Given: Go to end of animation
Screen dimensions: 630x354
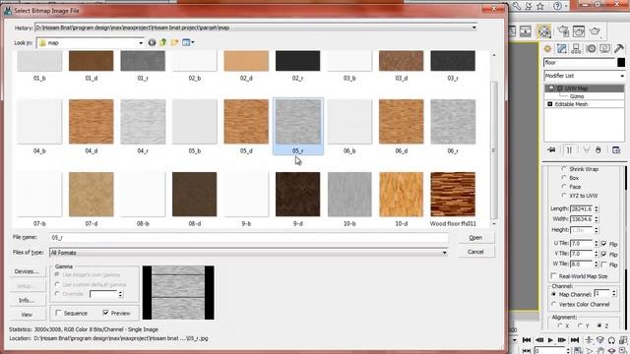Looking at the screenshot, I should point(575,340).
